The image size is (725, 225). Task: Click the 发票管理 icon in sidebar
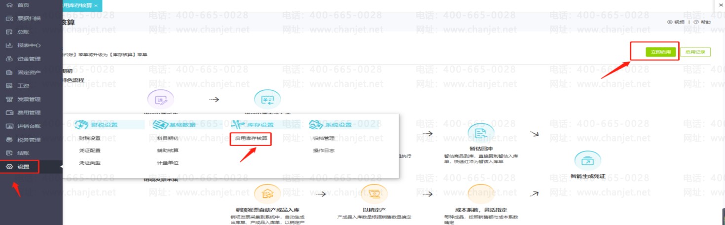tap(9, 99)
